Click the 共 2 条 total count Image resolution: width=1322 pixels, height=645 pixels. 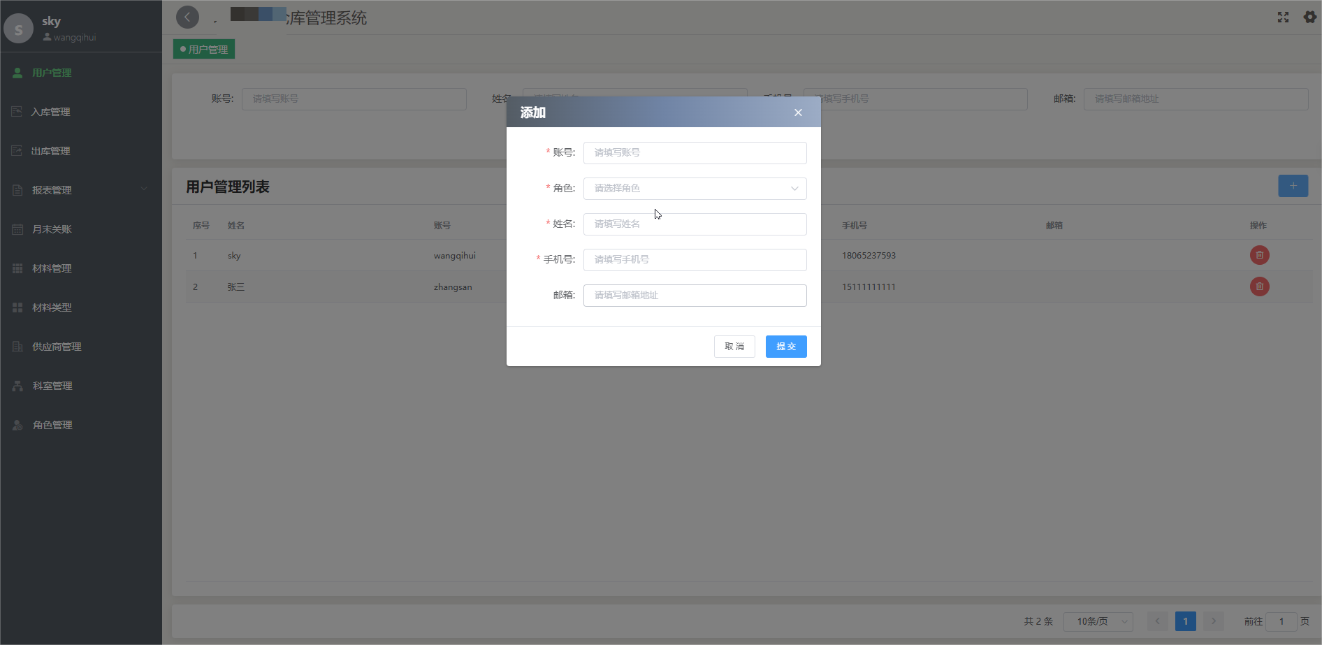coord(1038,621)
